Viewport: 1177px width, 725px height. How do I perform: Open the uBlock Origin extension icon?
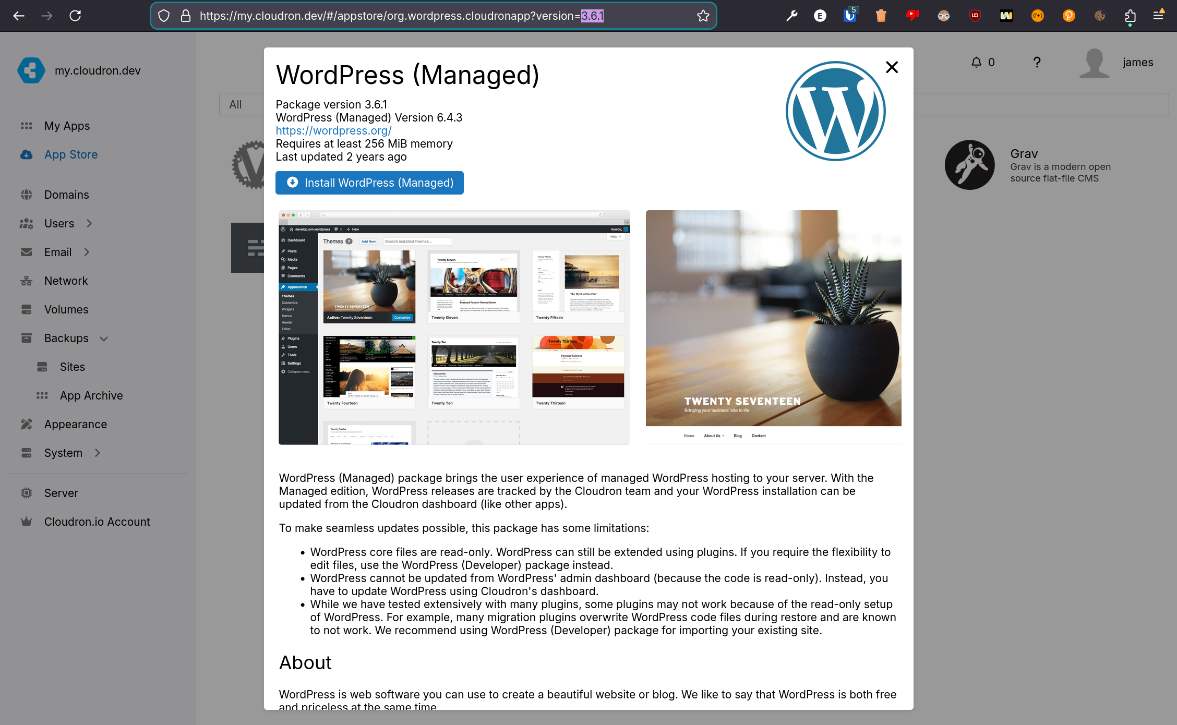[975, 16]
